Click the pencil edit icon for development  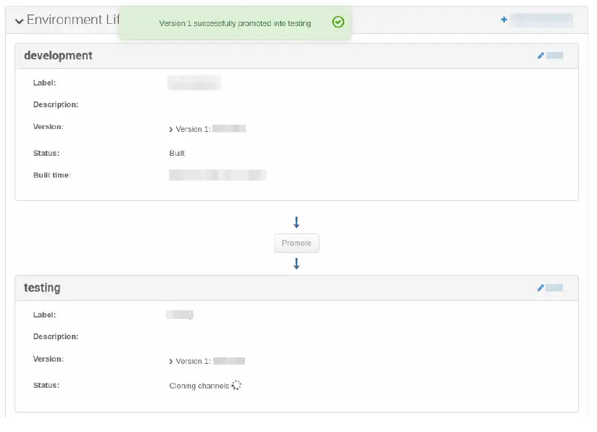pos(540,56)
